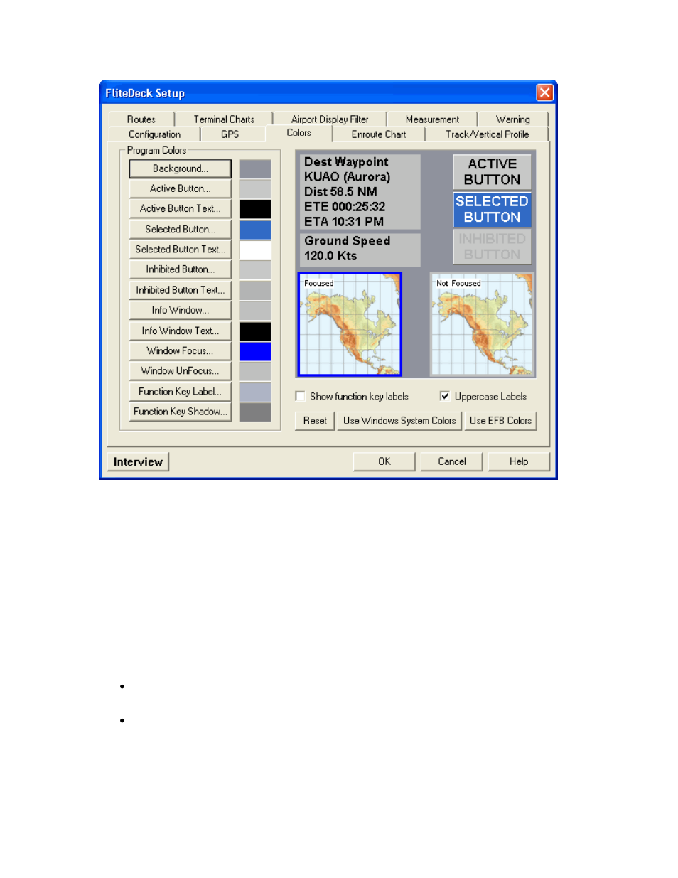
Task: Click the INHIBITED BUTTON preview
Action: click(x=493, y=247)
